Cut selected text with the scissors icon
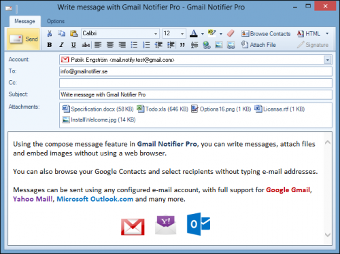The height and width of the screenshot is (254, 340). (49, 33)
